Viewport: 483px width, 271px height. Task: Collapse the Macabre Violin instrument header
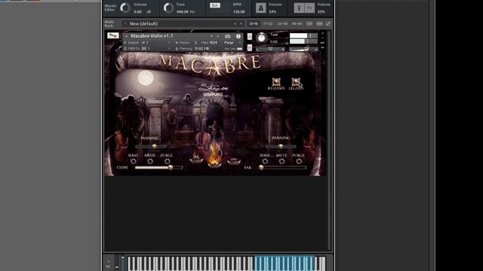pos(126,36)
